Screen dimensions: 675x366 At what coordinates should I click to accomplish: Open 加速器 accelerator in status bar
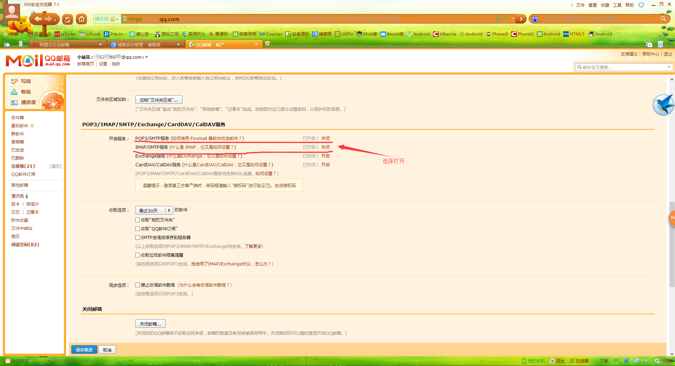[x=579, y=361]
